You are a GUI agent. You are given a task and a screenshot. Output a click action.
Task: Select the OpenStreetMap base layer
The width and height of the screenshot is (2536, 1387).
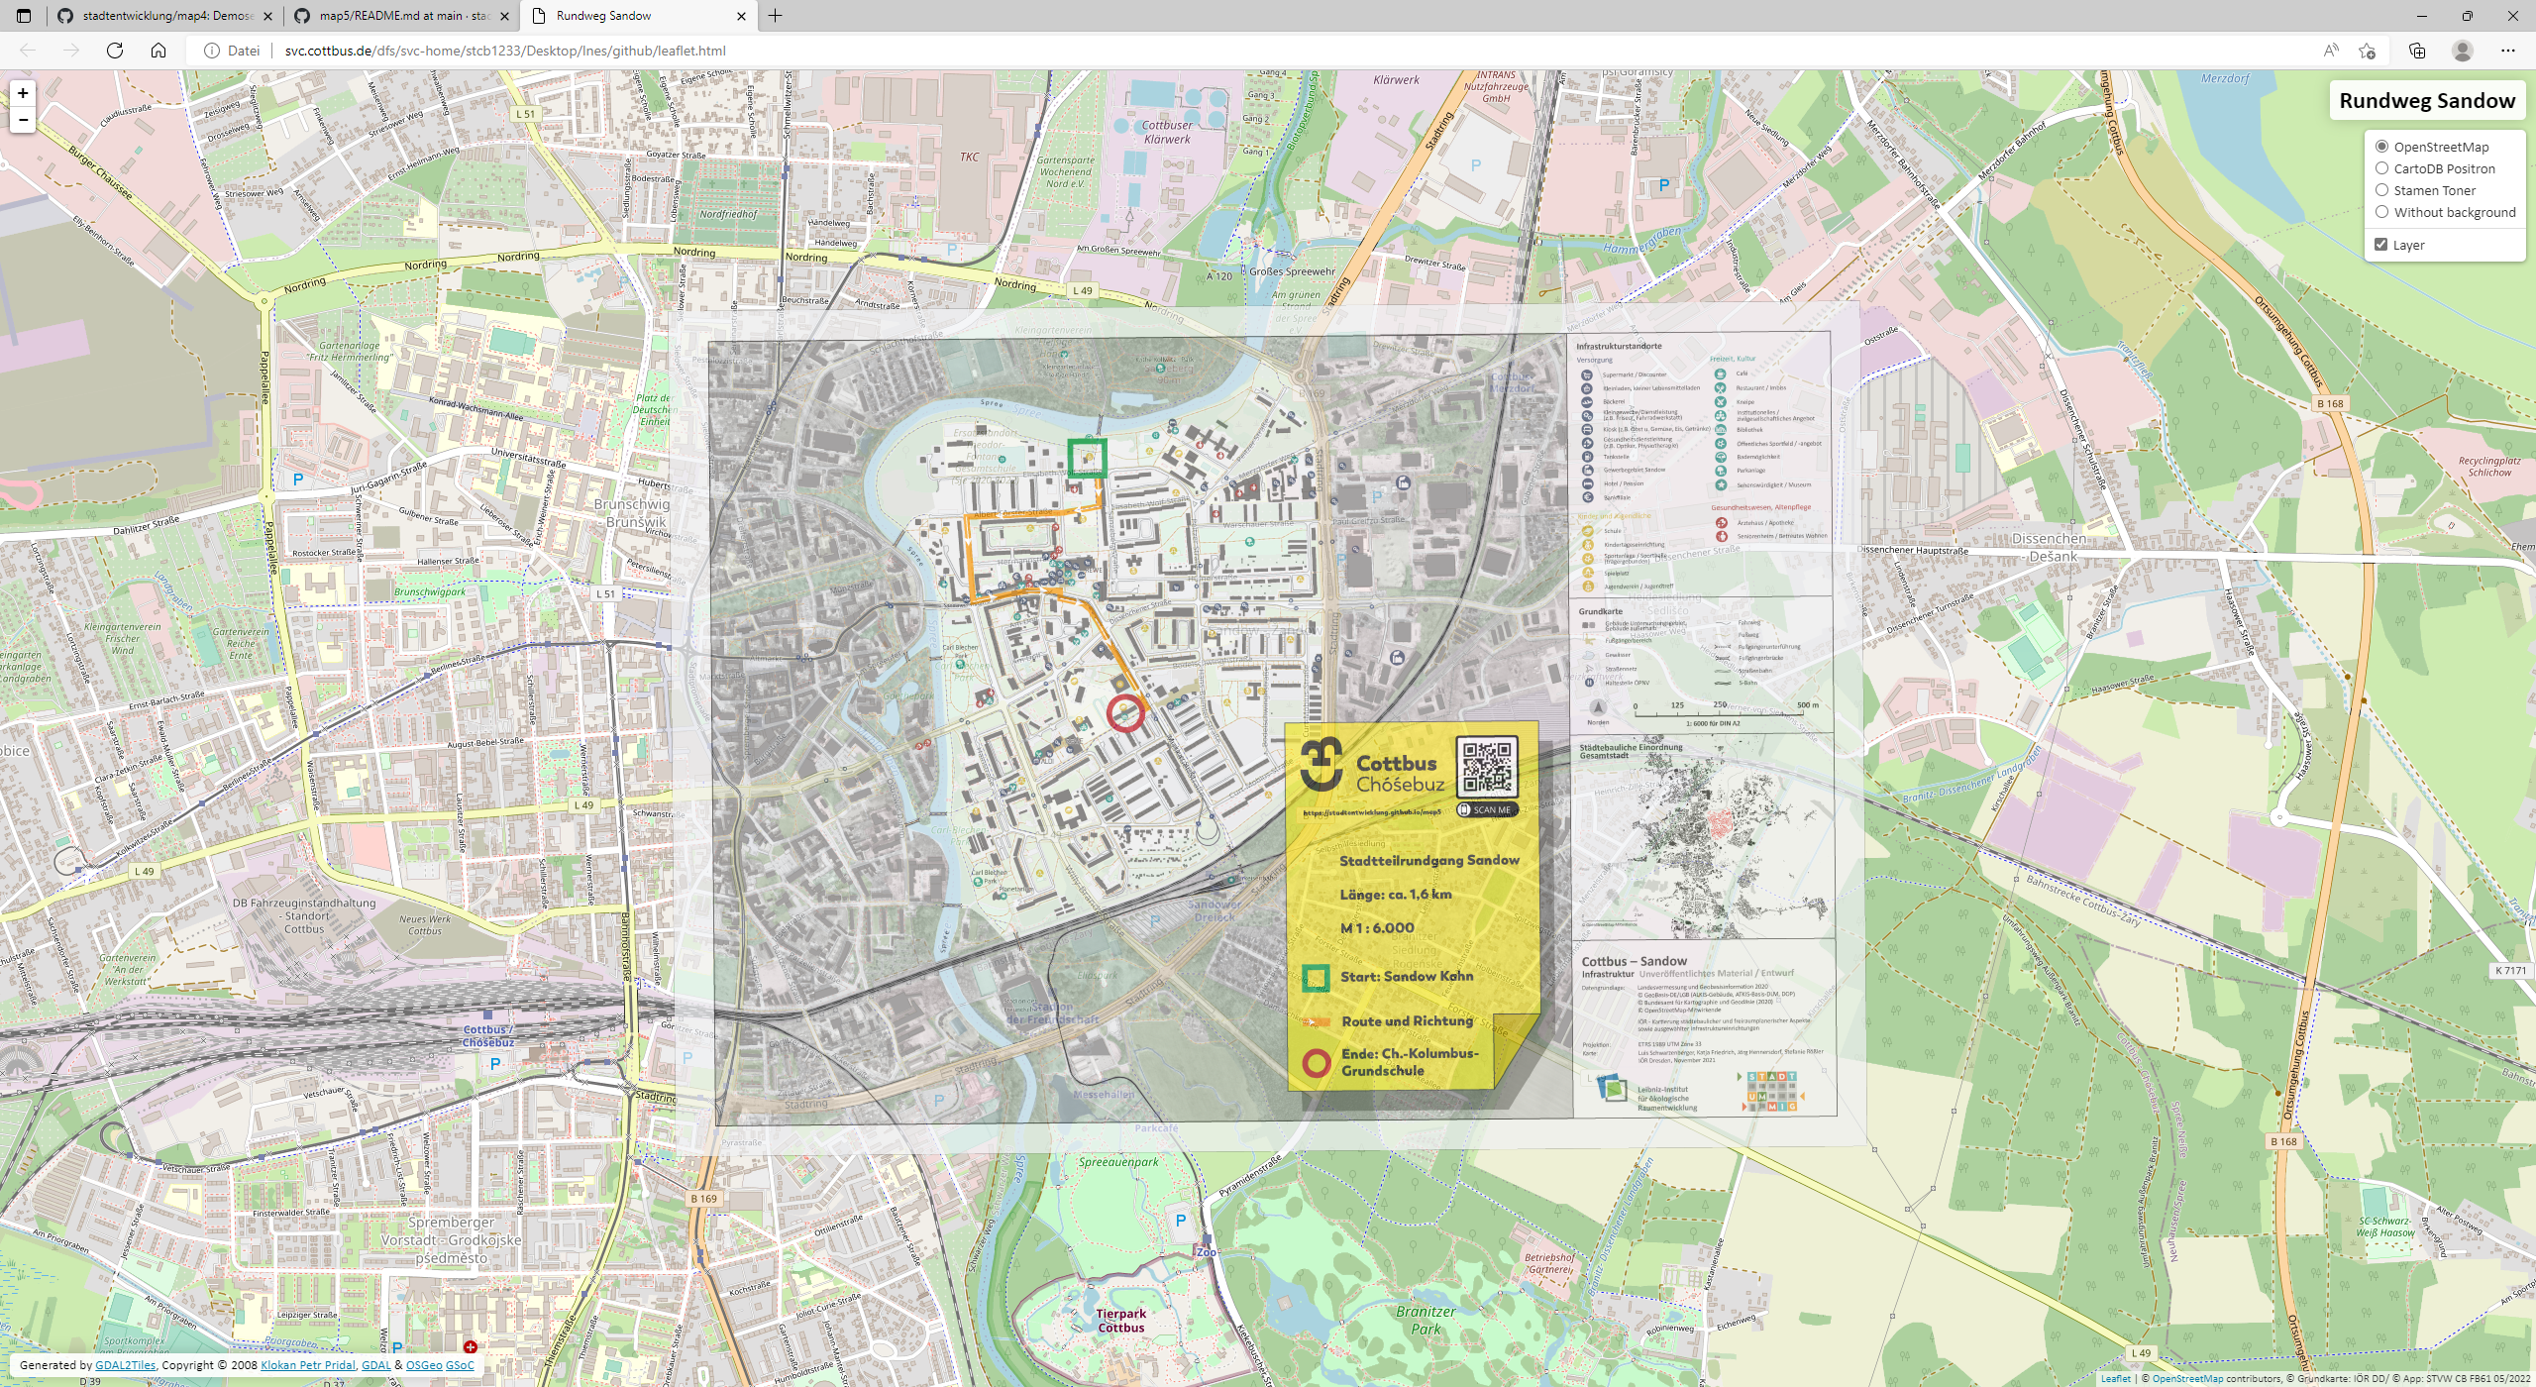(x=2381, y=147)
